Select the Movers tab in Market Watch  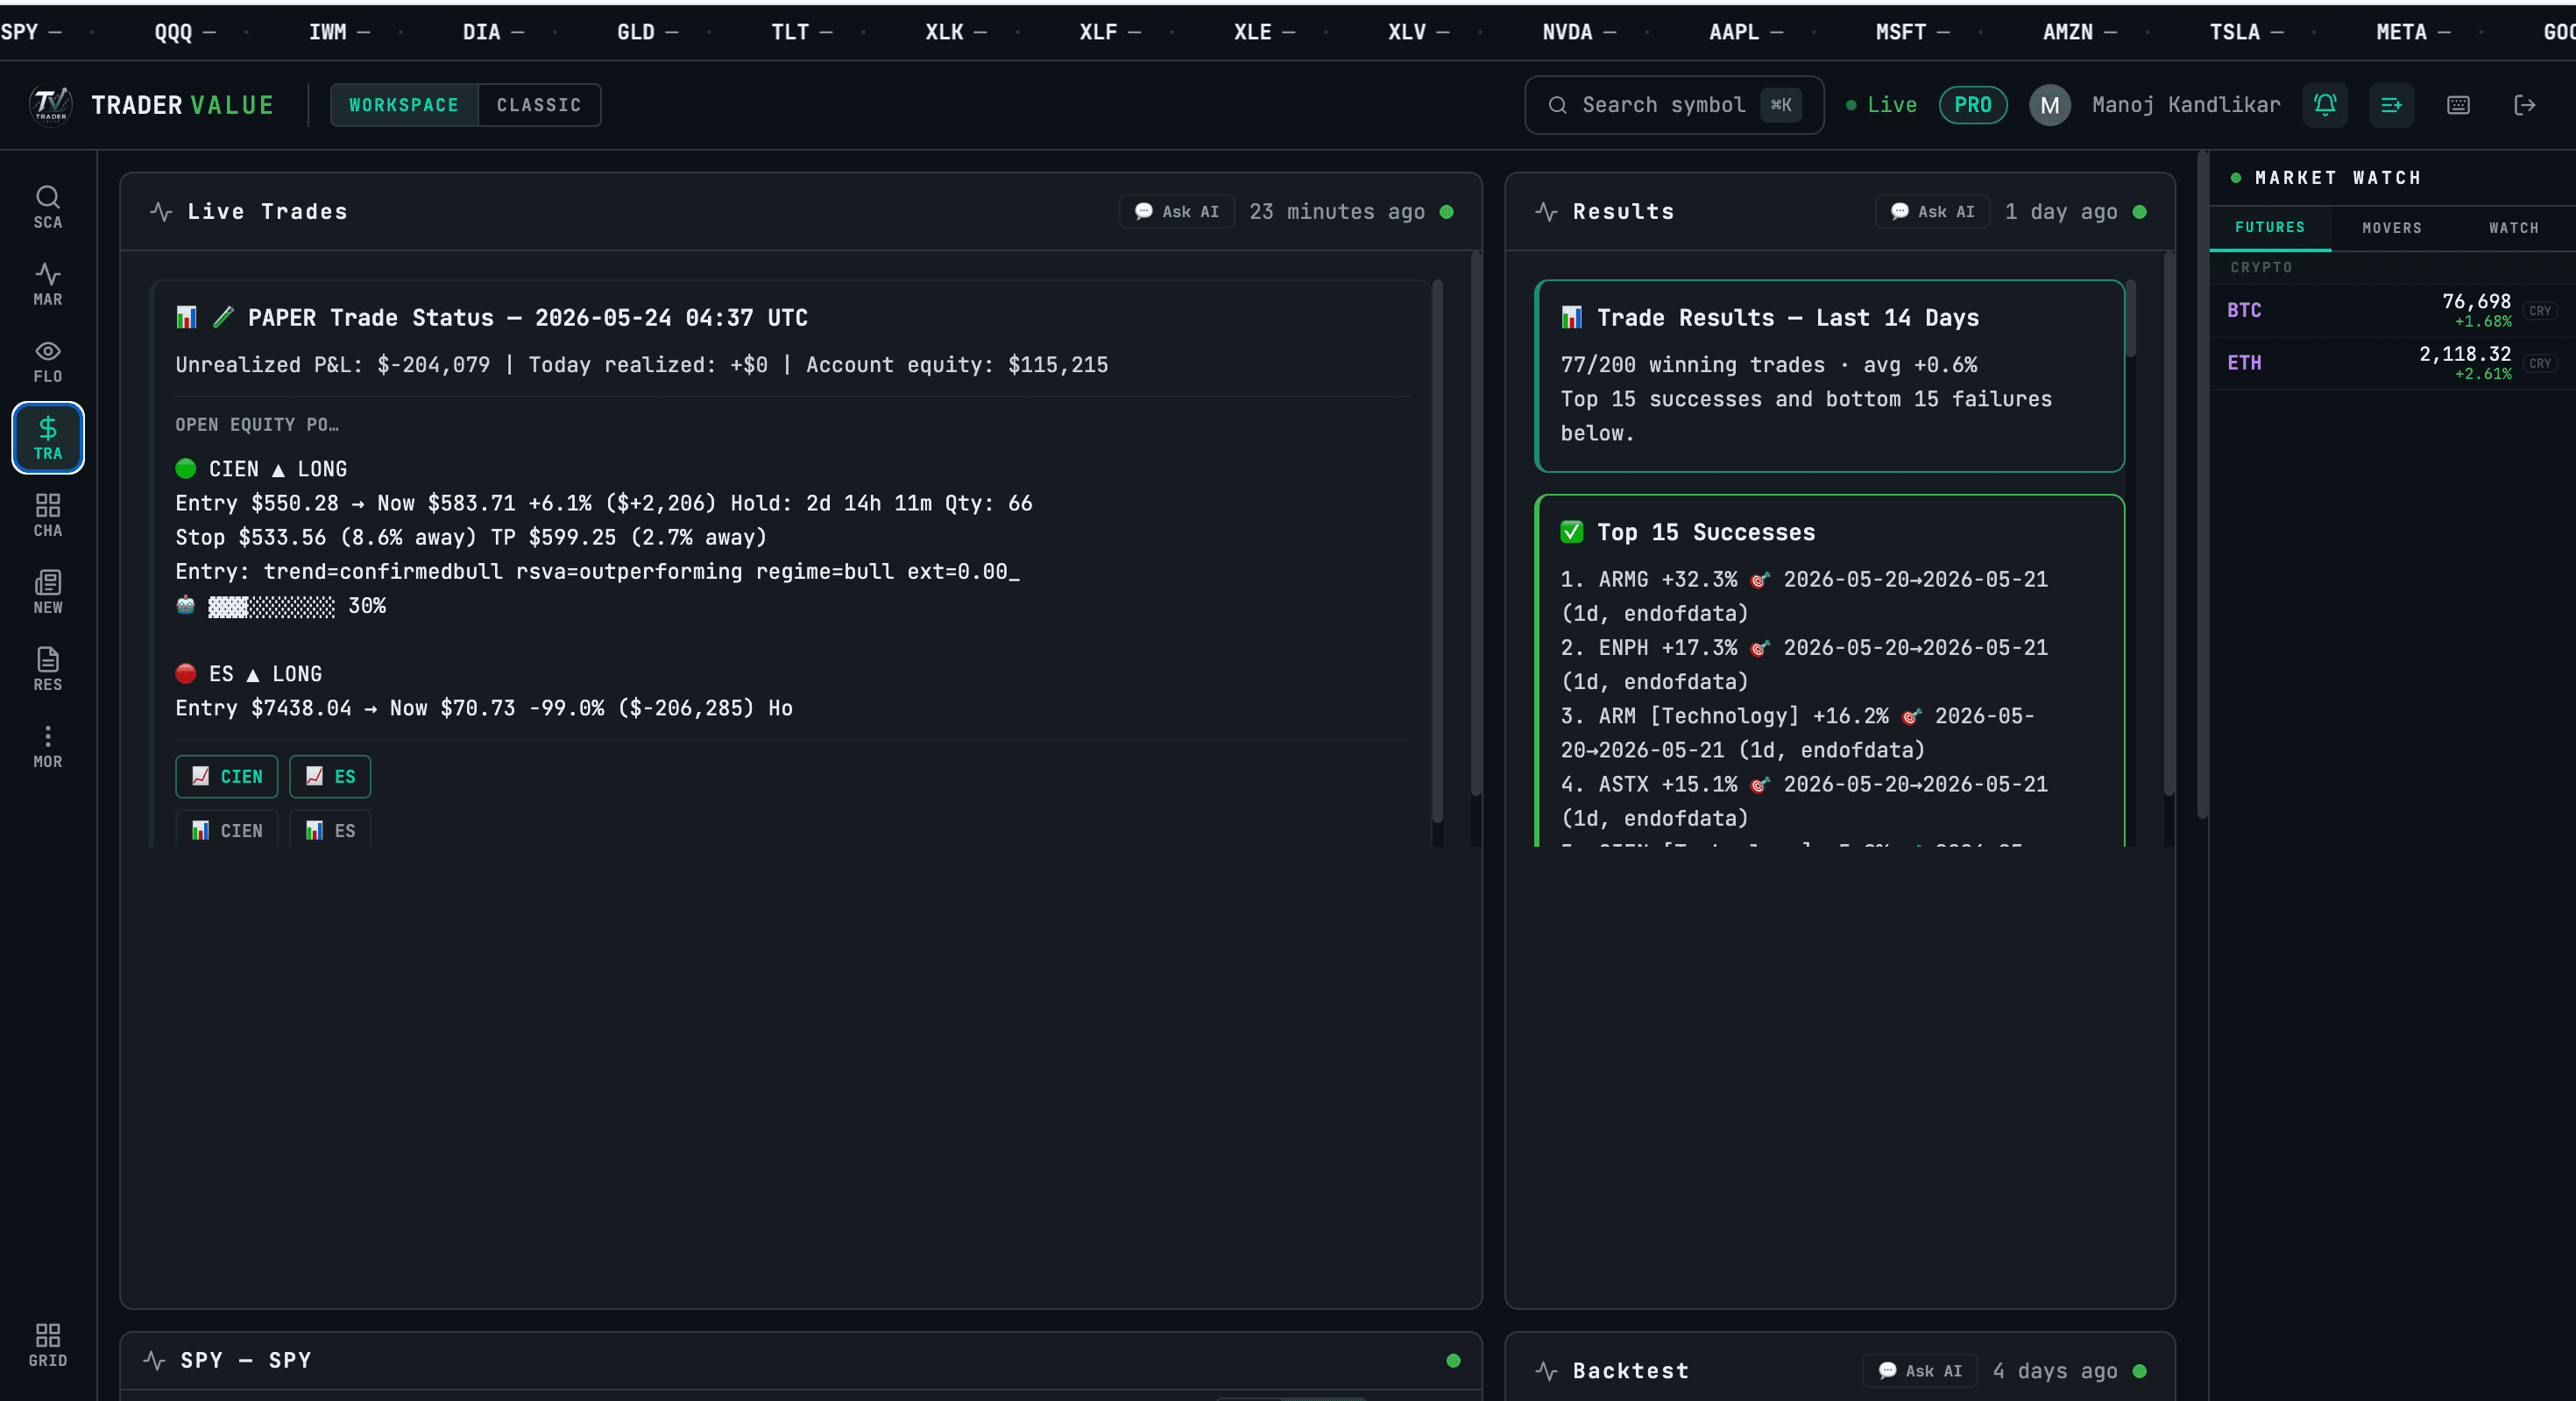pyautogui.click(x=2391, y=228)
